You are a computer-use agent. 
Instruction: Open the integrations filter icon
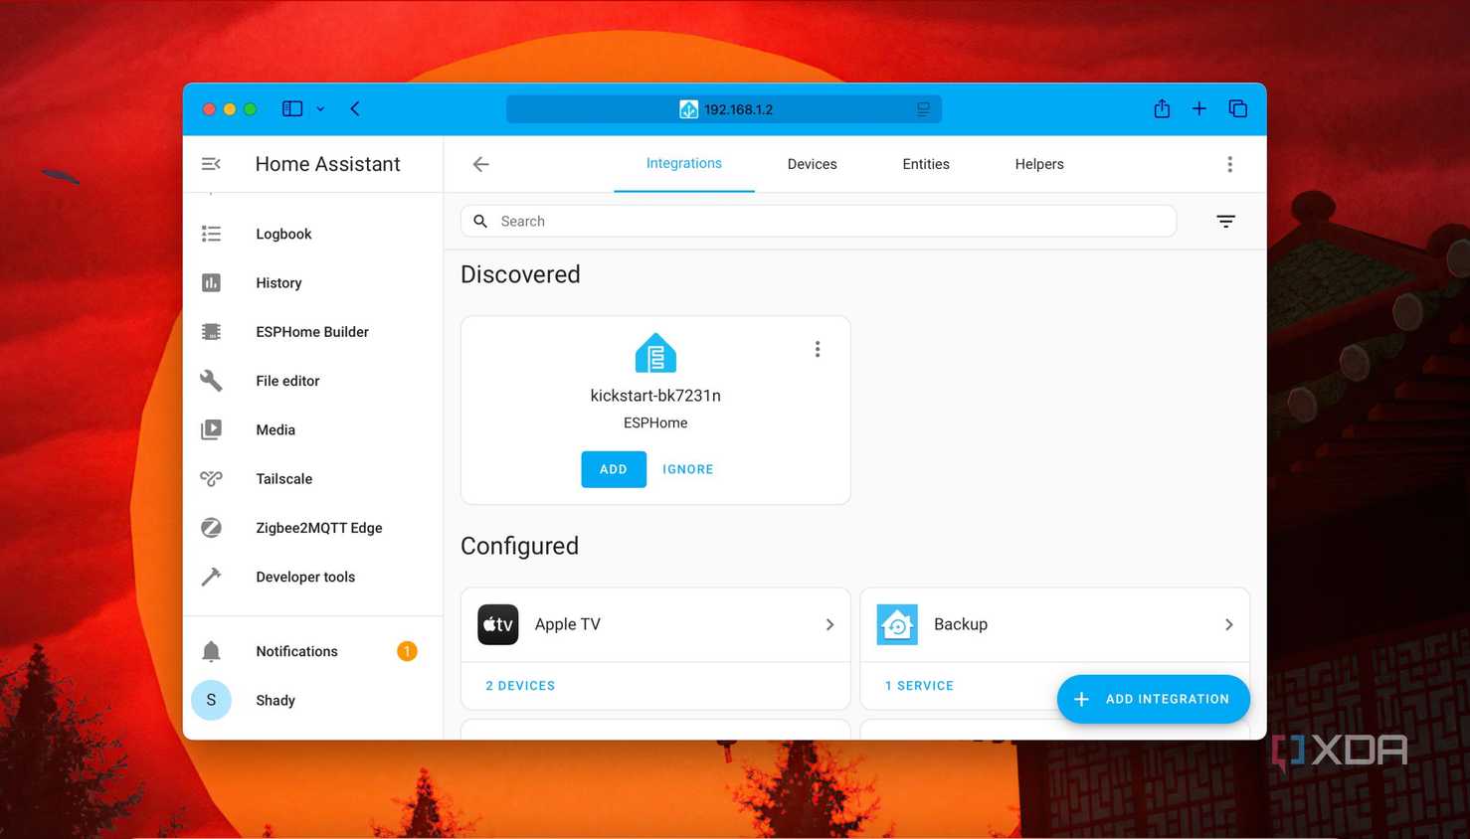coord(1225,221)
